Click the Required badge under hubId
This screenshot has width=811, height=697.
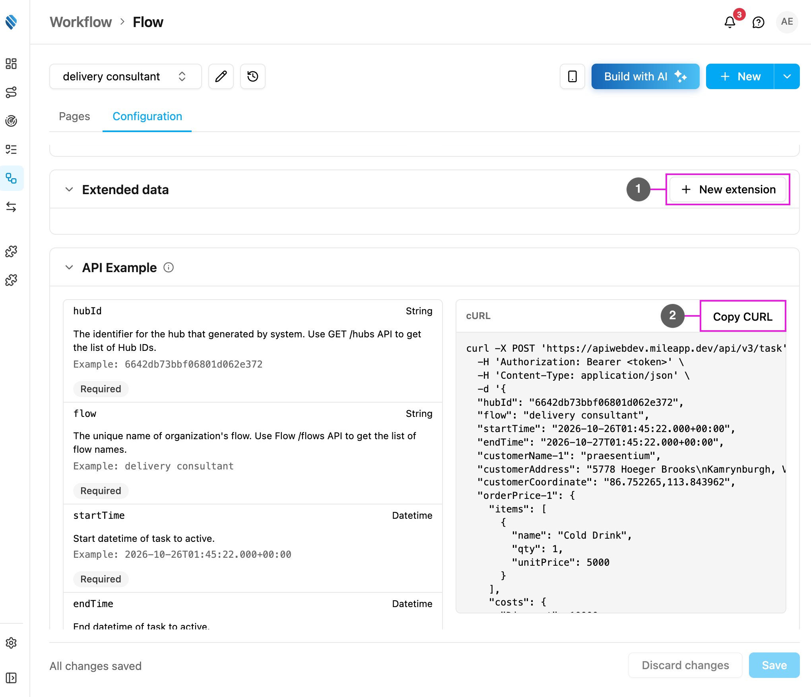pyautogui.click(x=101, y=389)
